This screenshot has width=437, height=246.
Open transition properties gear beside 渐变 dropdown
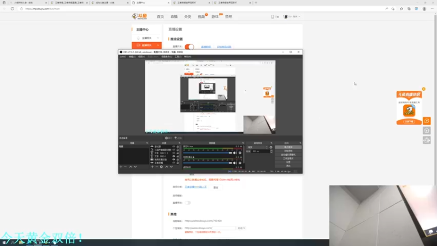pos(271,147)
